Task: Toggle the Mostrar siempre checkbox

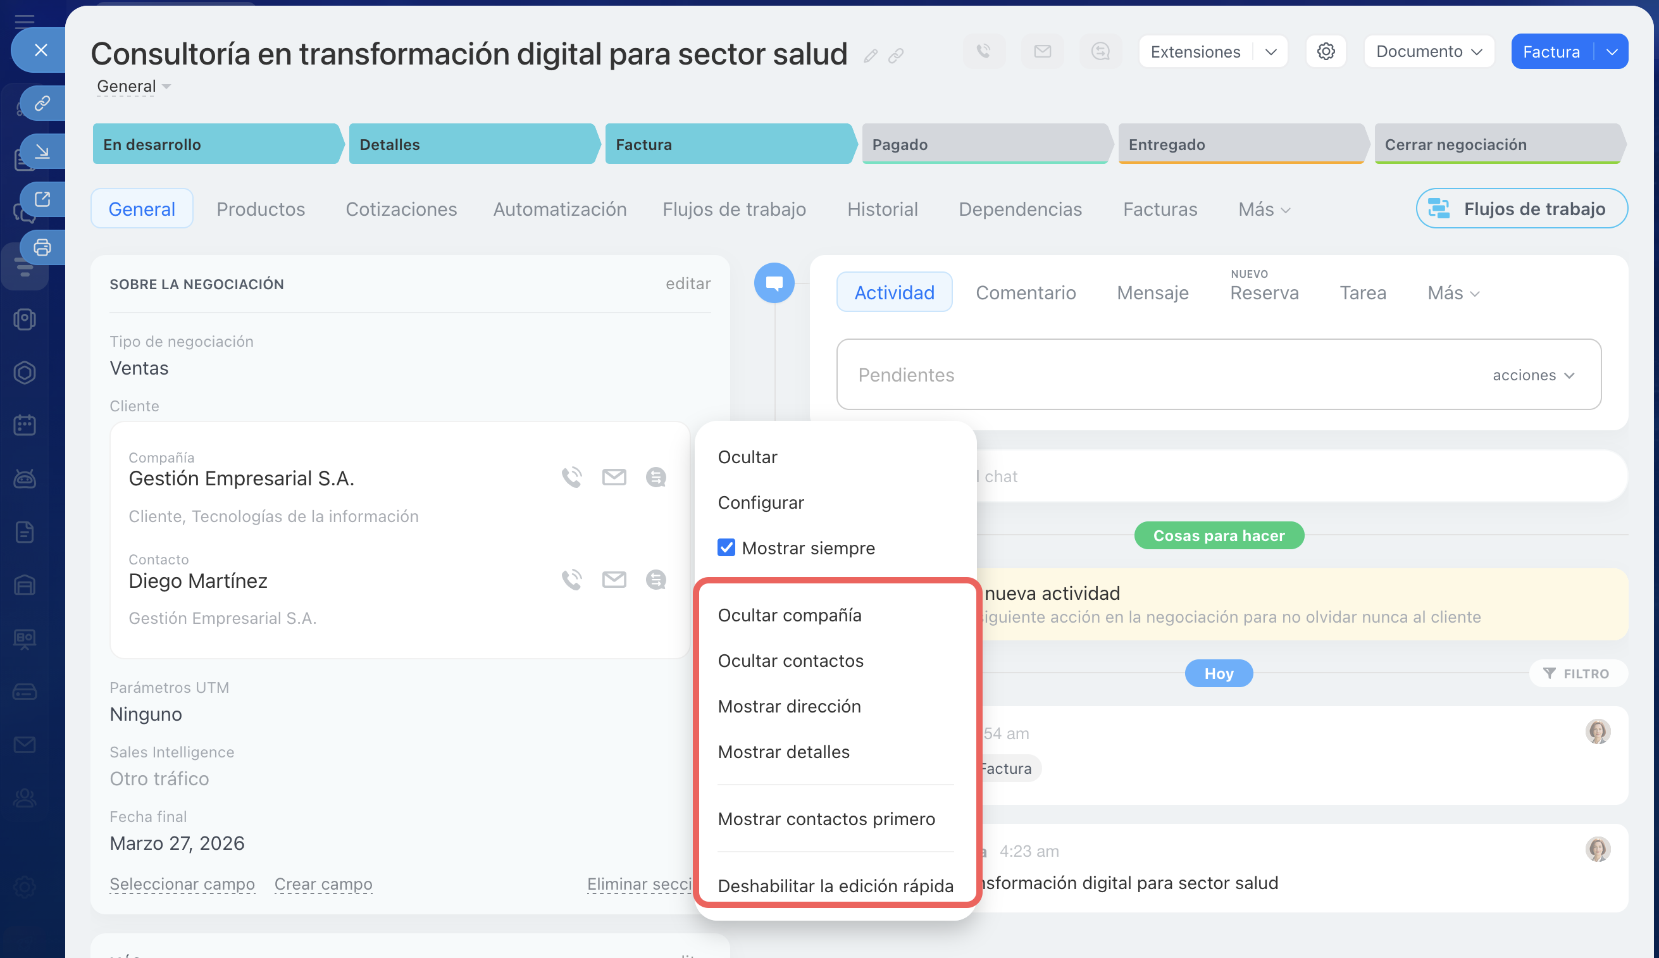Action: [x=726, y=547]
